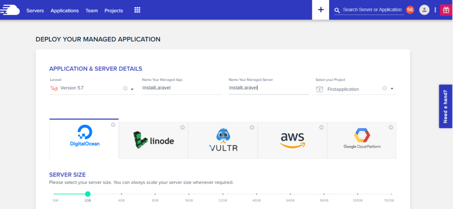Click the gift box icon
Screen dimensions: 453x209
tap(445, 10)
